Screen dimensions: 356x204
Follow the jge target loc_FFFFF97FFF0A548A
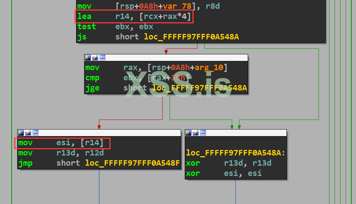199,88
